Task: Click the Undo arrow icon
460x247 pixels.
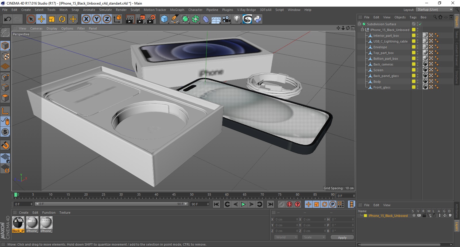Action: (x=7, y=19)
